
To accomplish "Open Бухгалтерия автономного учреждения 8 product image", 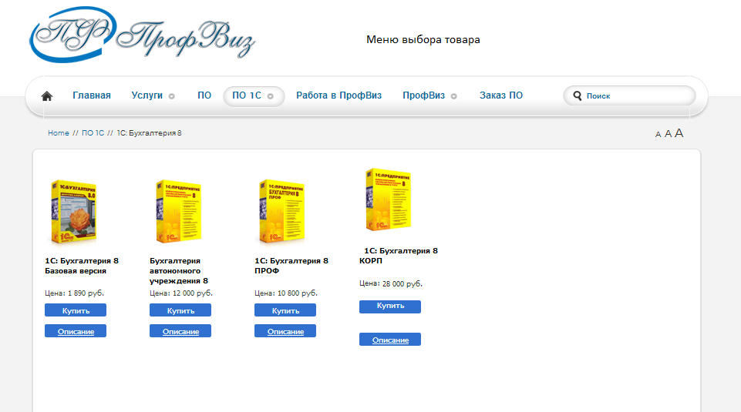I will (179, 212).
